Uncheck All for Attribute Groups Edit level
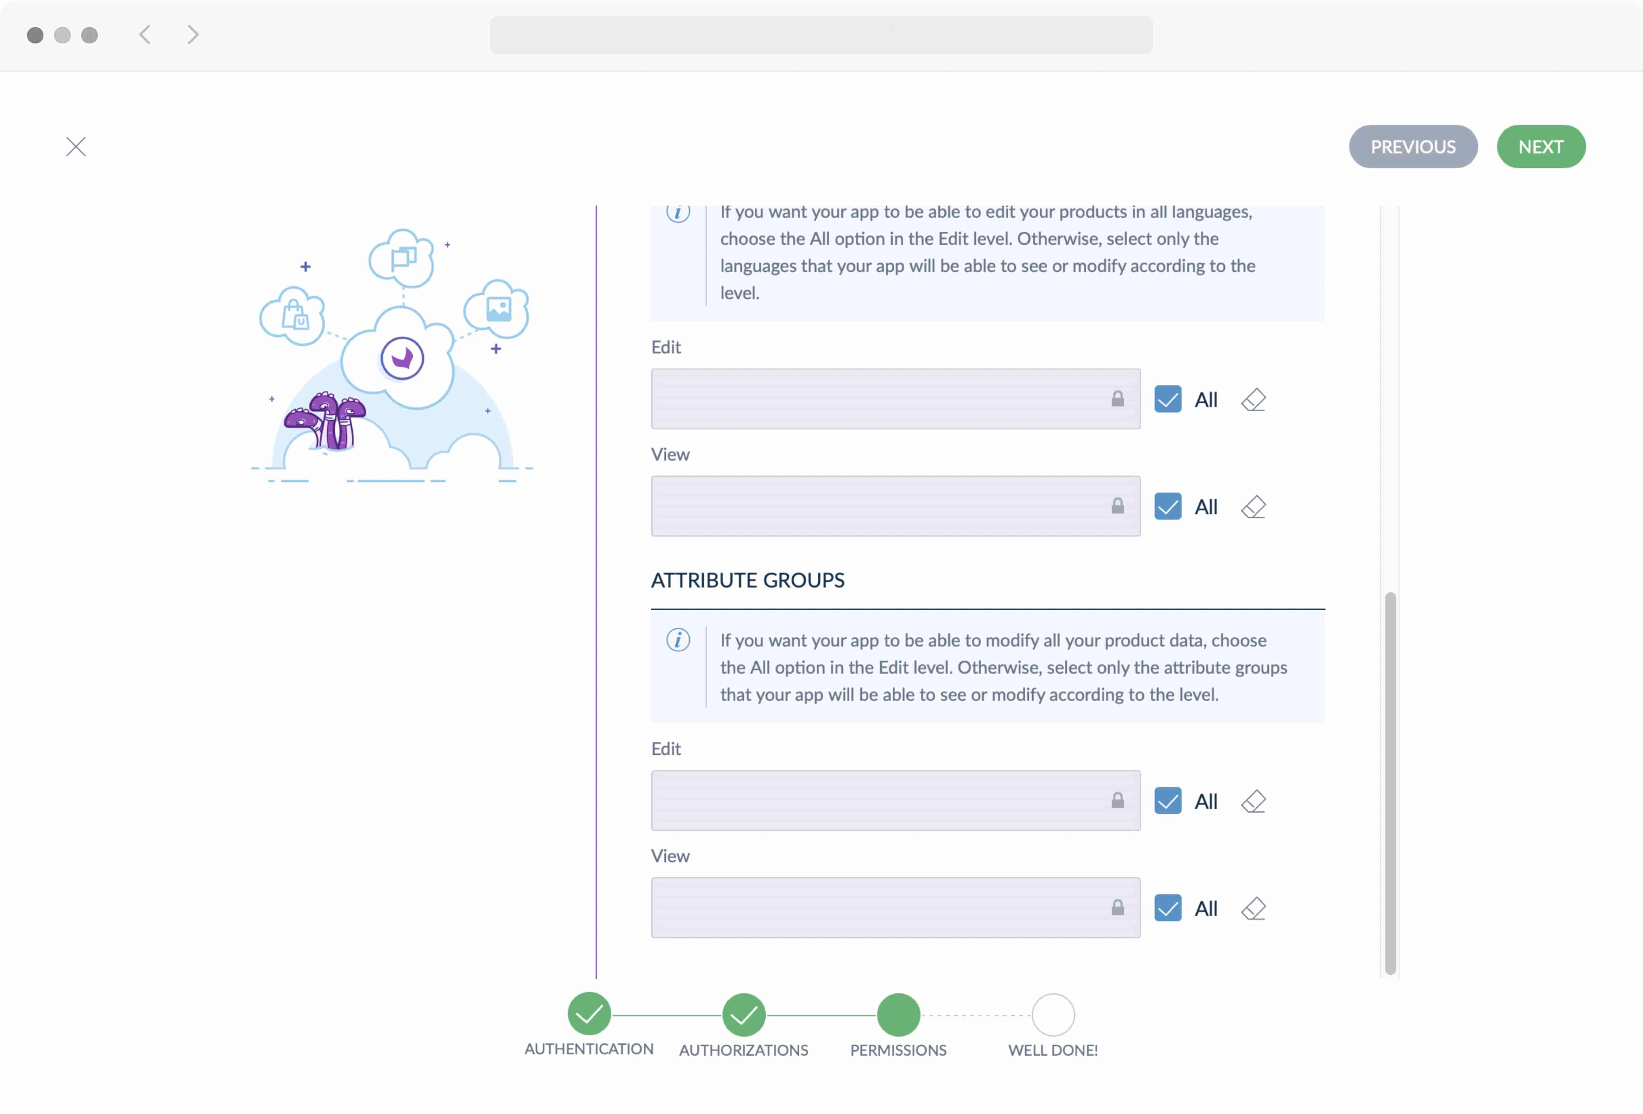 pyautogui.click(x=1167, y=801)
